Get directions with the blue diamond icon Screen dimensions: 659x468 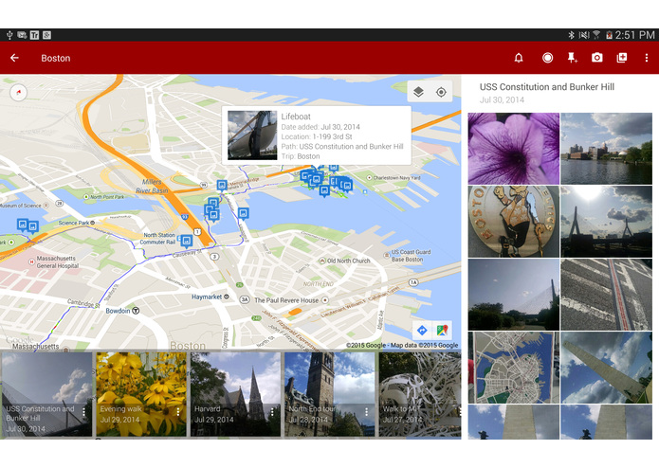point(422,331)
